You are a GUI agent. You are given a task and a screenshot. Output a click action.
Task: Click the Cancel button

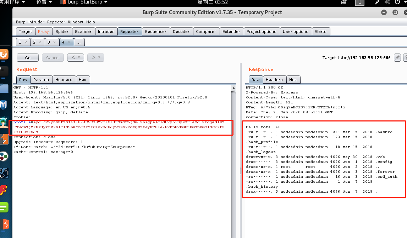[53, 57]
